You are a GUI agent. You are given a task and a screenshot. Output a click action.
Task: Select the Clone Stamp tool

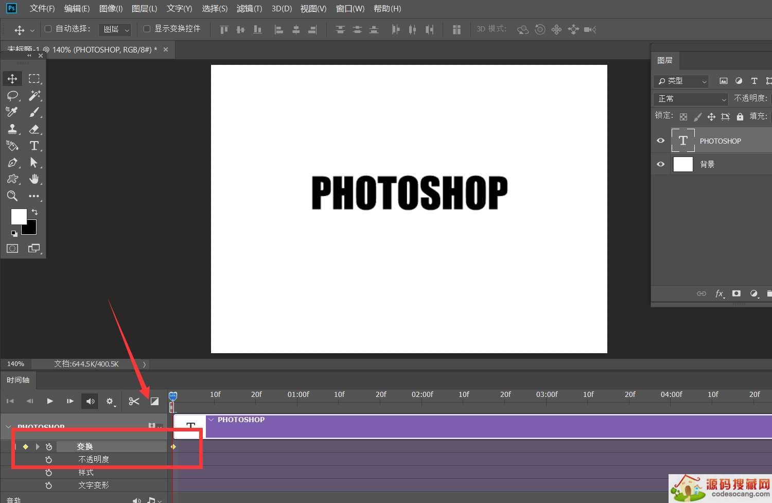(12, 129)
